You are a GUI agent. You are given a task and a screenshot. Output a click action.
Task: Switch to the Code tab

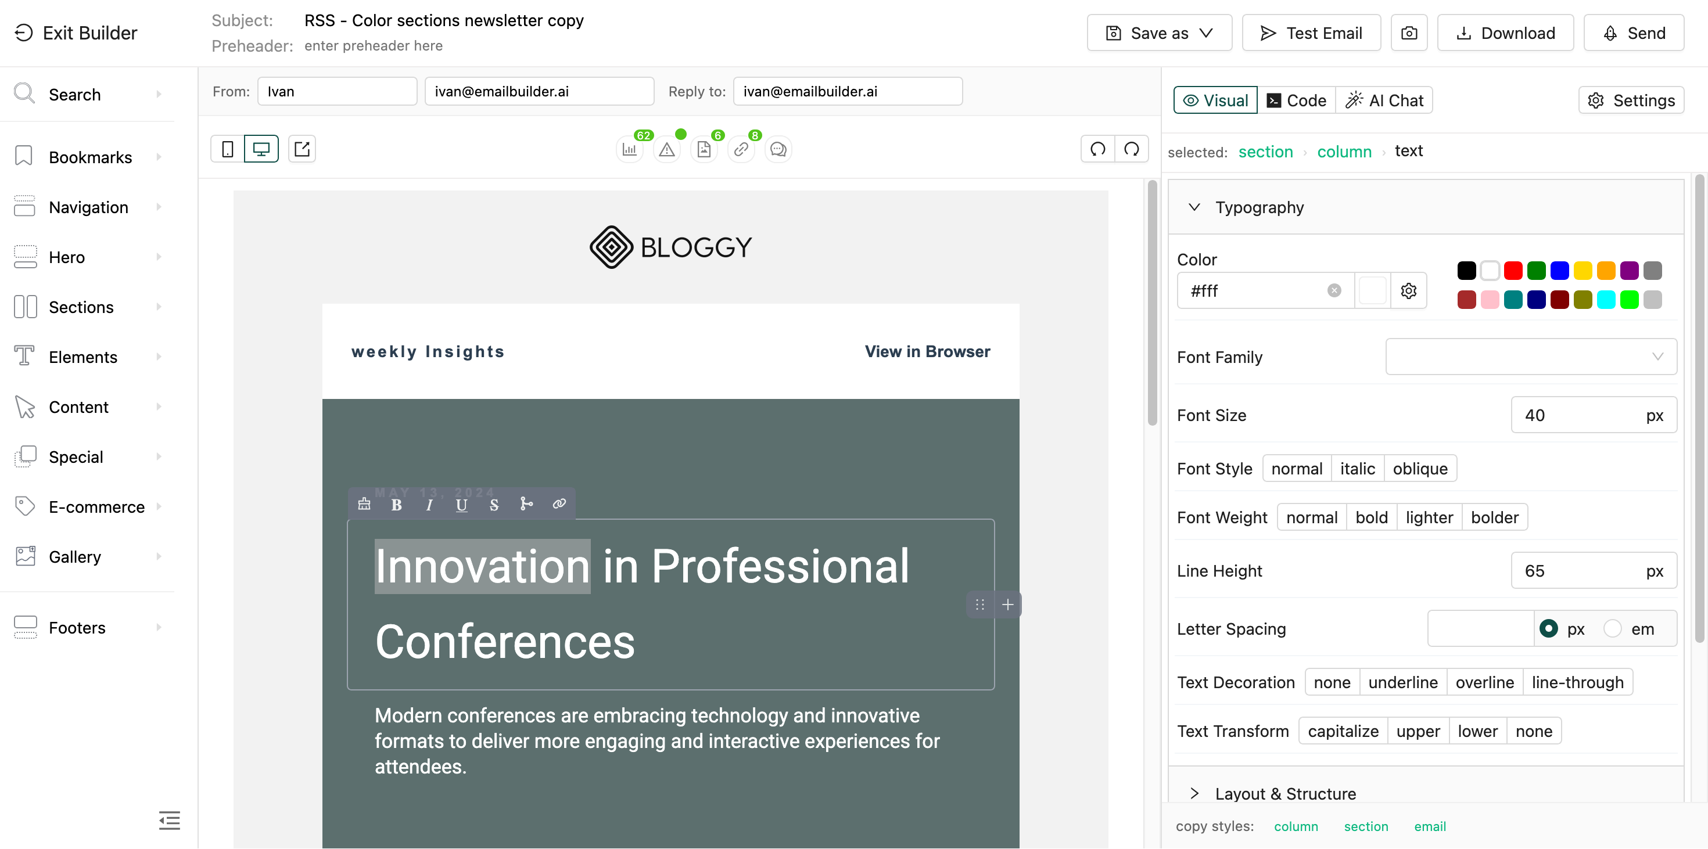click(x=1296, y=100)
